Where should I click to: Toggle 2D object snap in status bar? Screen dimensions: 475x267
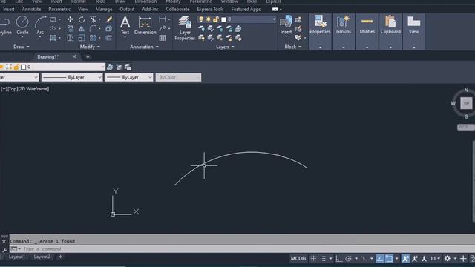coord(389,259)
